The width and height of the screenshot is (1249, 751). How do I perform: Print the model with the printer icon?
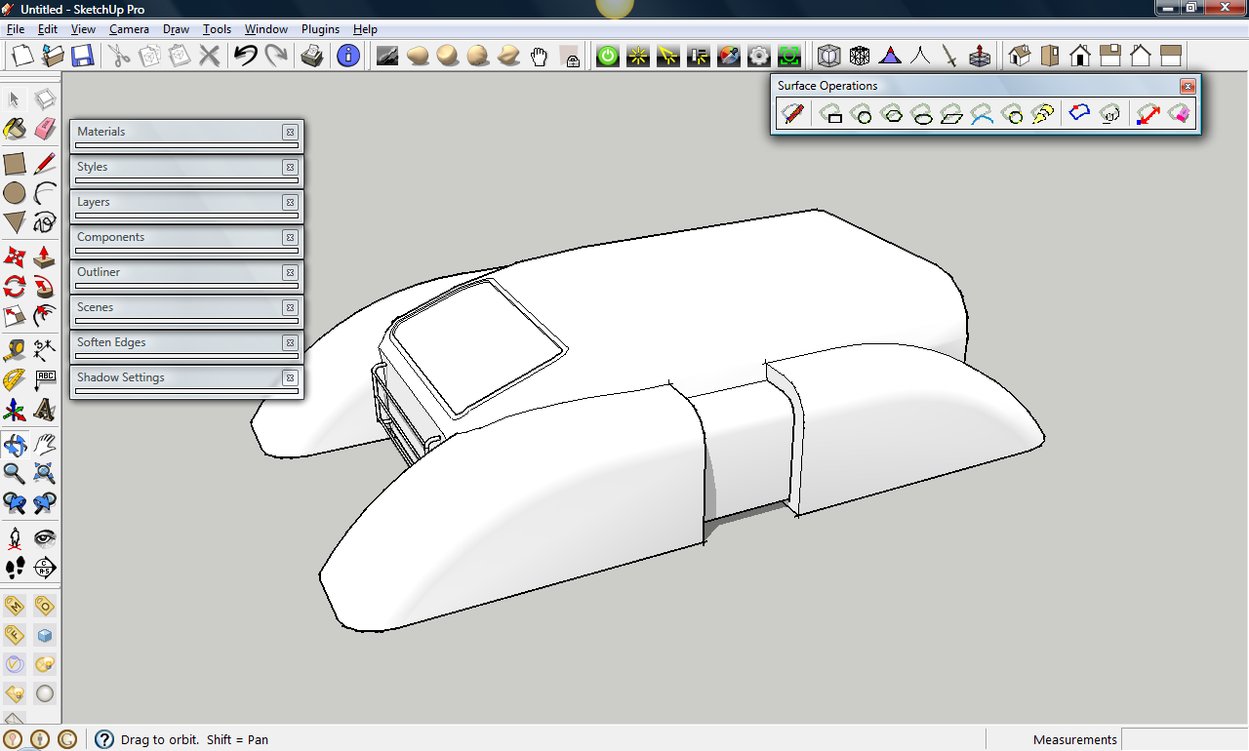[x=311, y=56]
